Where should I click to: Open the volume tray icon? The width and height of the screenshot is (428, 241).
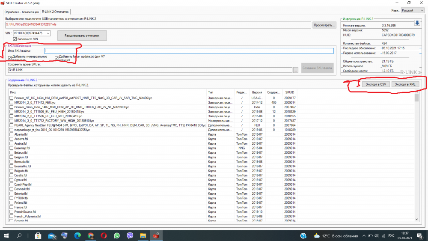(377, 235)
